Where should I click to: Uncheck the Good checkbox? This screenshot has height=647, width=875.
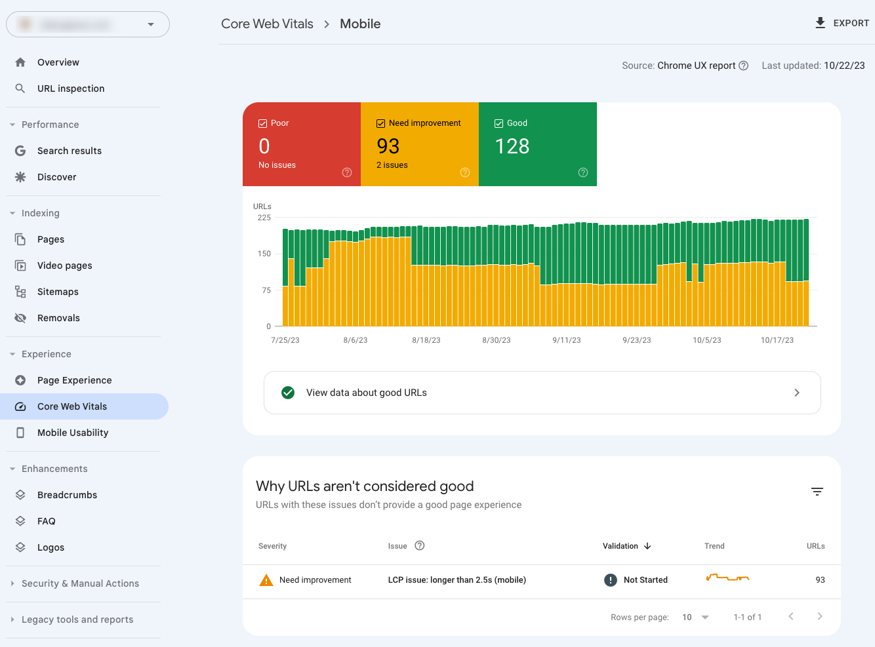(x=499, y=123)
